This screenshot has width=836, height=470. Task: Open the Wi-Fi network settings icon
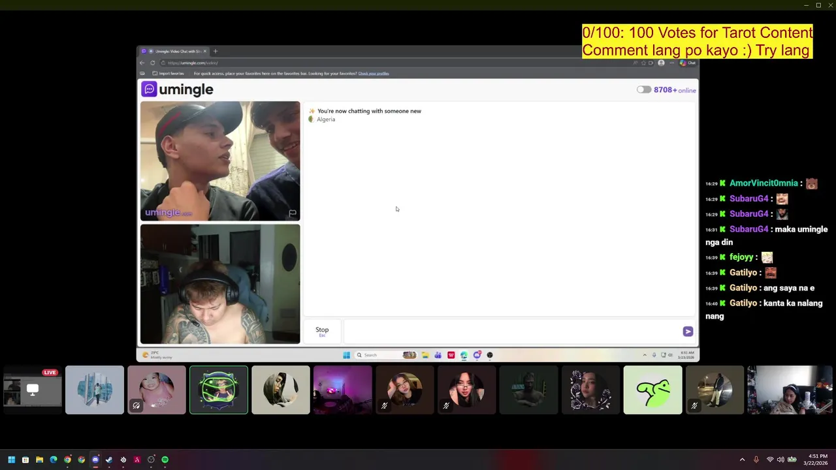click(x=770, y=460)
